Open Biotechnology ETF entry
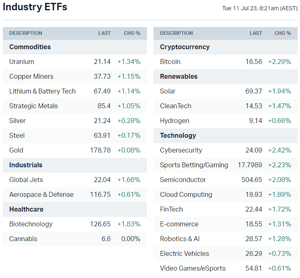The image size is (300, 278). pyautogui.click(x=31, y=224)
